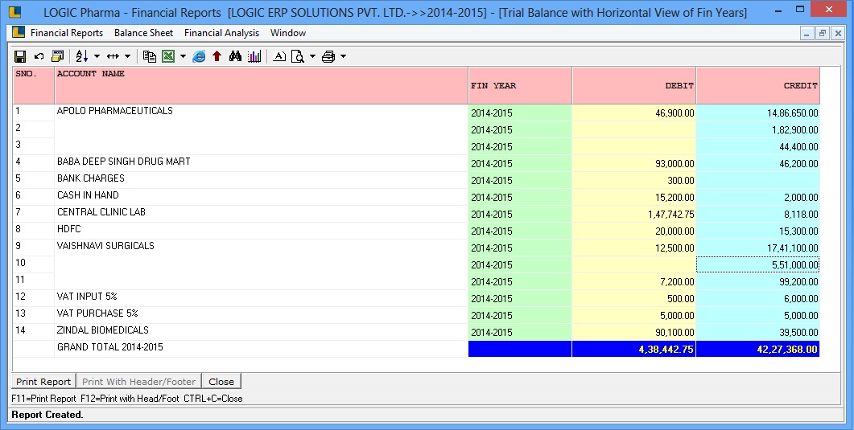
Task: Select the BANK CHARGES account name
Action: coord(90,178)
